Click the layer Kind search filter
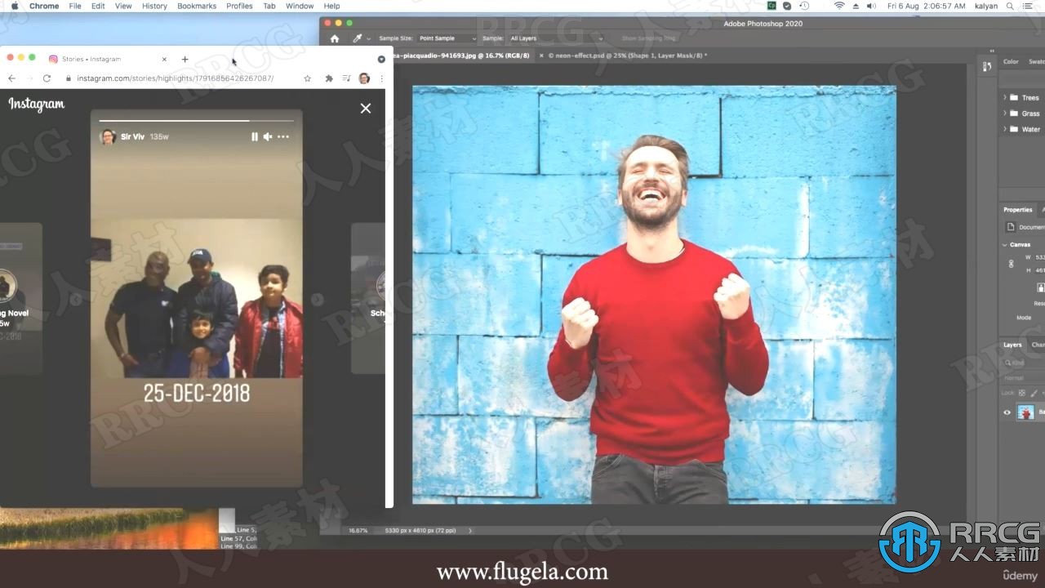 point(1025,363)
